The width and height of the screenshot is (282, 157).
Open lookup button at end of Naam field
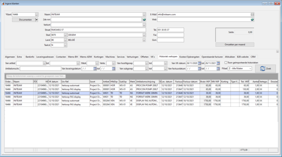[144, 14]
